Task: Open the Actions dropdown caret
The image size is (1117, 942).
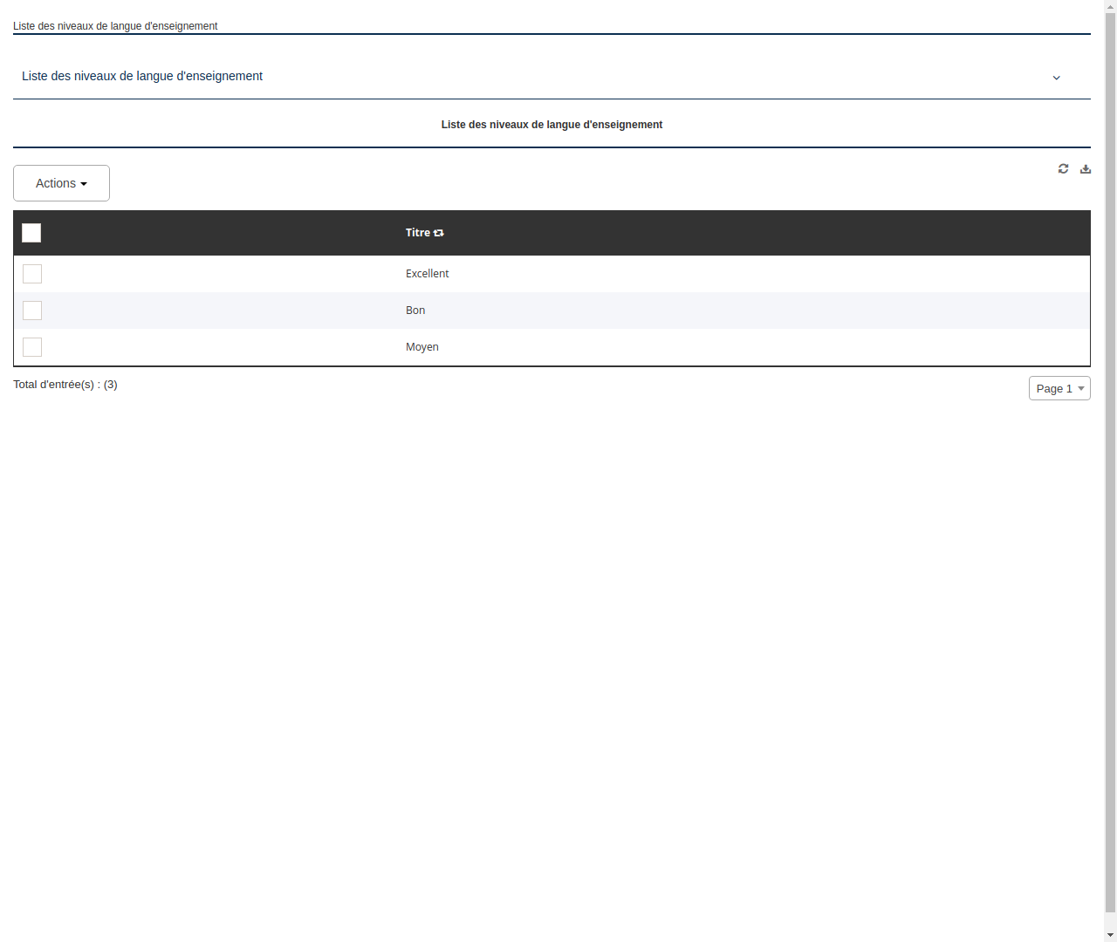Action: [85, 183]
